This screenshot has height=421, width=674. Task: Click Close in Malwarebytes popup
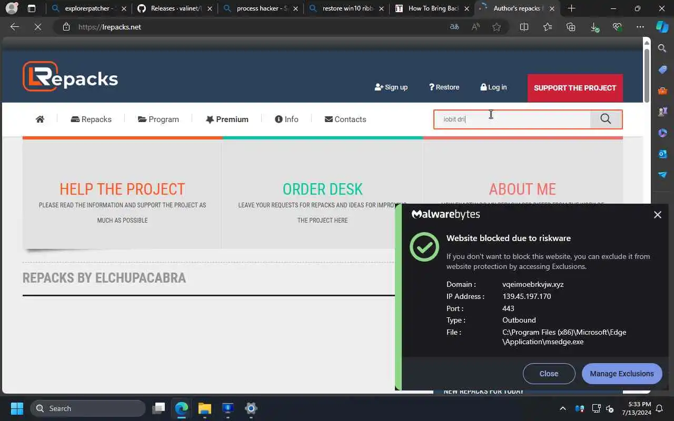click(549, 374)
